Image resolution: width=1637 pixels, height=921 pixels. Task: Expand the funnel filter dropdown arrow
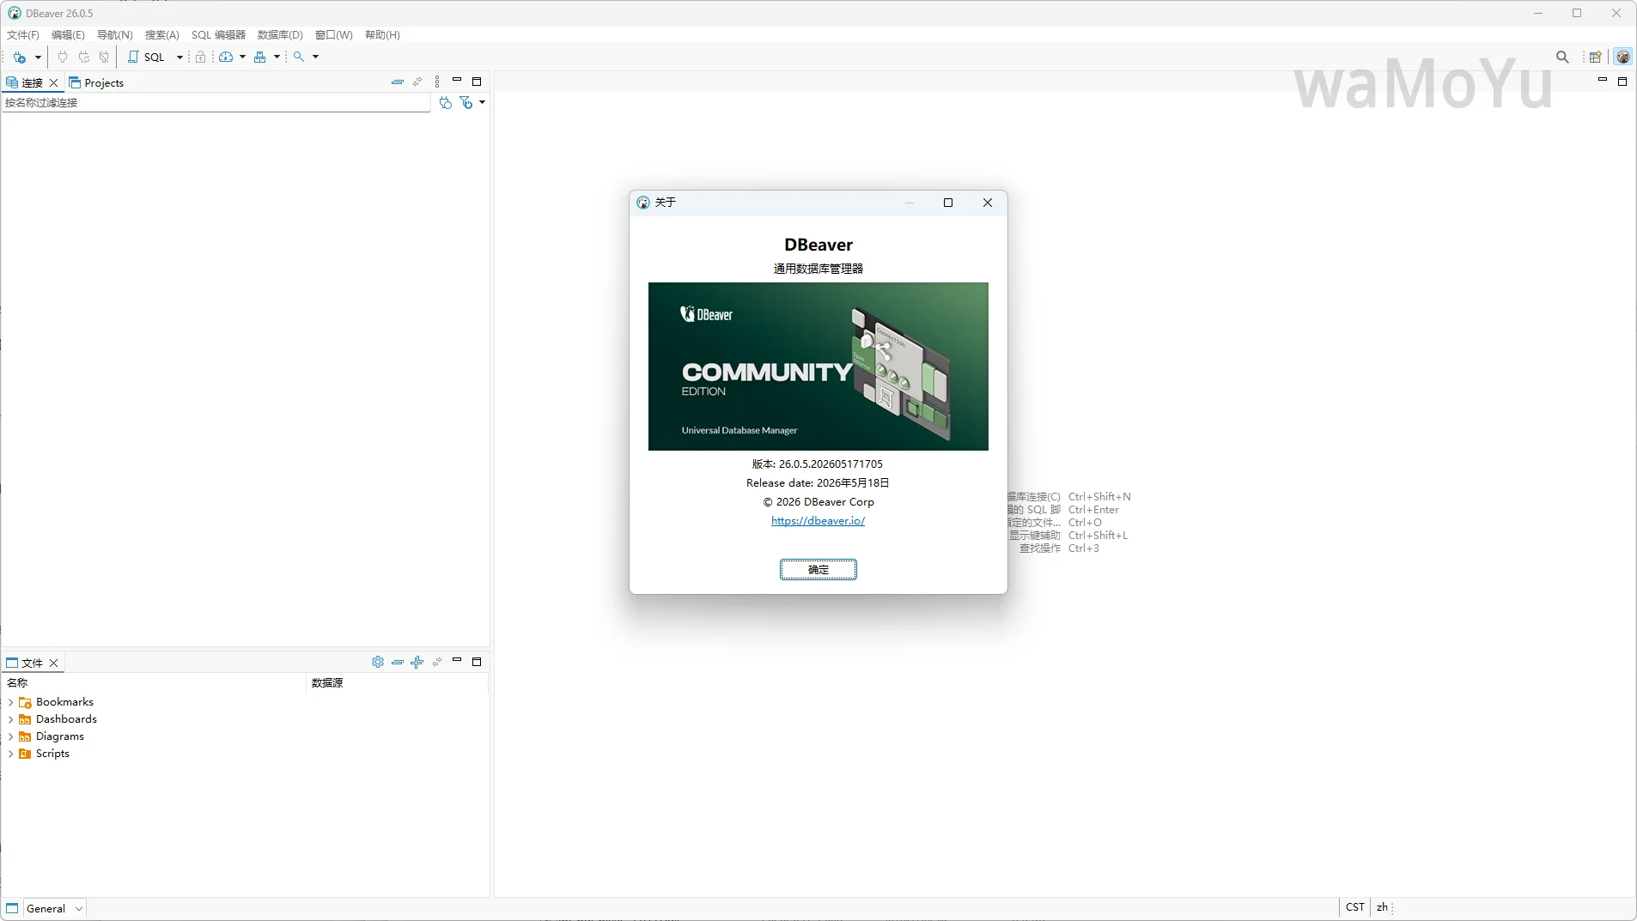click(x=483, y=103)
